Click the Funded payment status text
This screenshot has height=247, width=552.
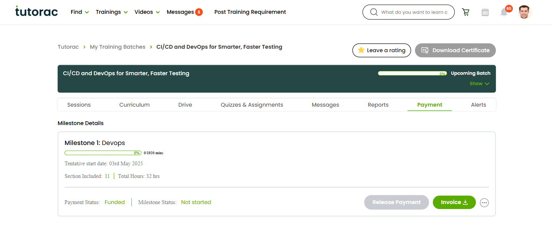pyautogui.click(x=115, y=202)
